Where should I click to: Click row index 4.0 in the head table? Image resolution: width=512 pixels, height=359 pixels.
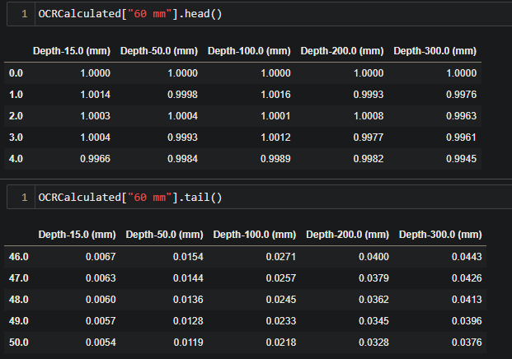click(16, 159)
